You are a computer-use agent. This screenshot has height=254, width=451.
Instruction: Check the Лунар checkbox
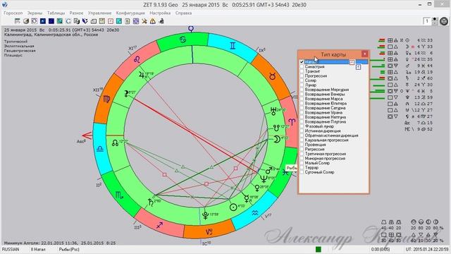click(x=302, y=85)
